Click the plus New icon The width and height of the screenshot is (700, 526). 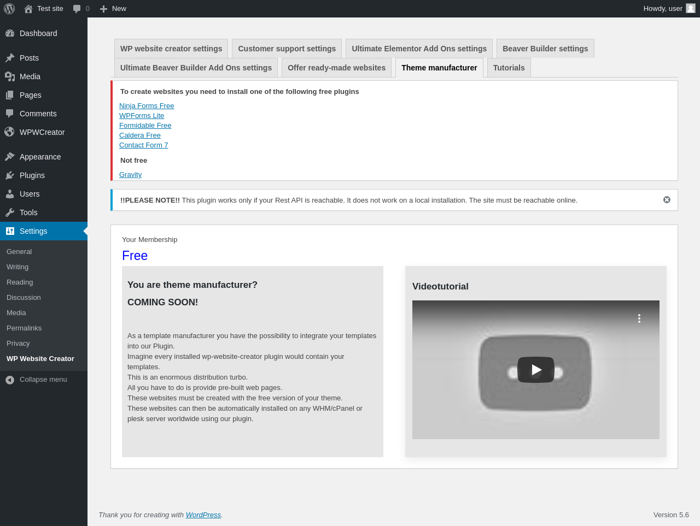tap(103, 9)
